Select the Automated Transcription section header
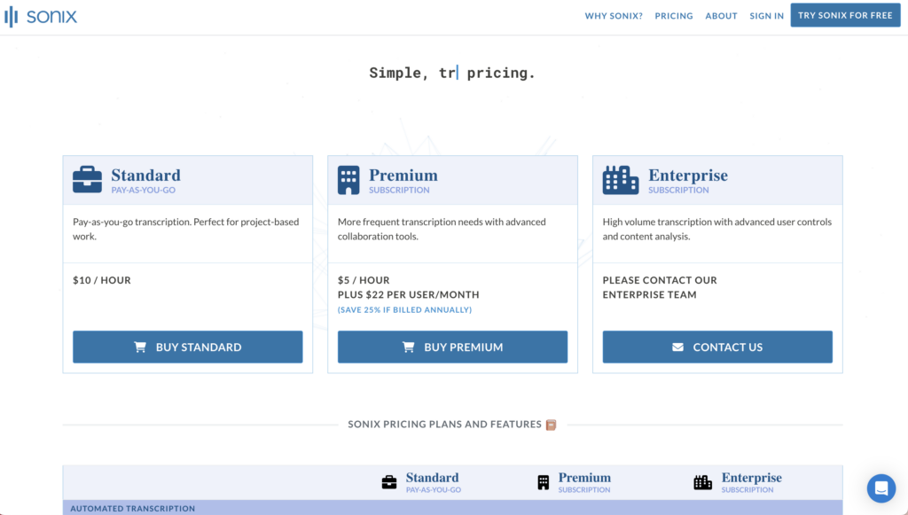The image size is (908, 515). (x=133, y=508)
